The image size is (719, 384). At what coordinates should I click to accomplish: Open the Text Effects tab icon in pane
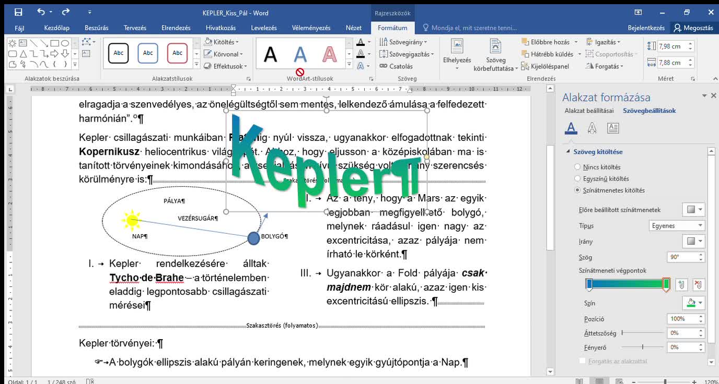tap(592, 128)
